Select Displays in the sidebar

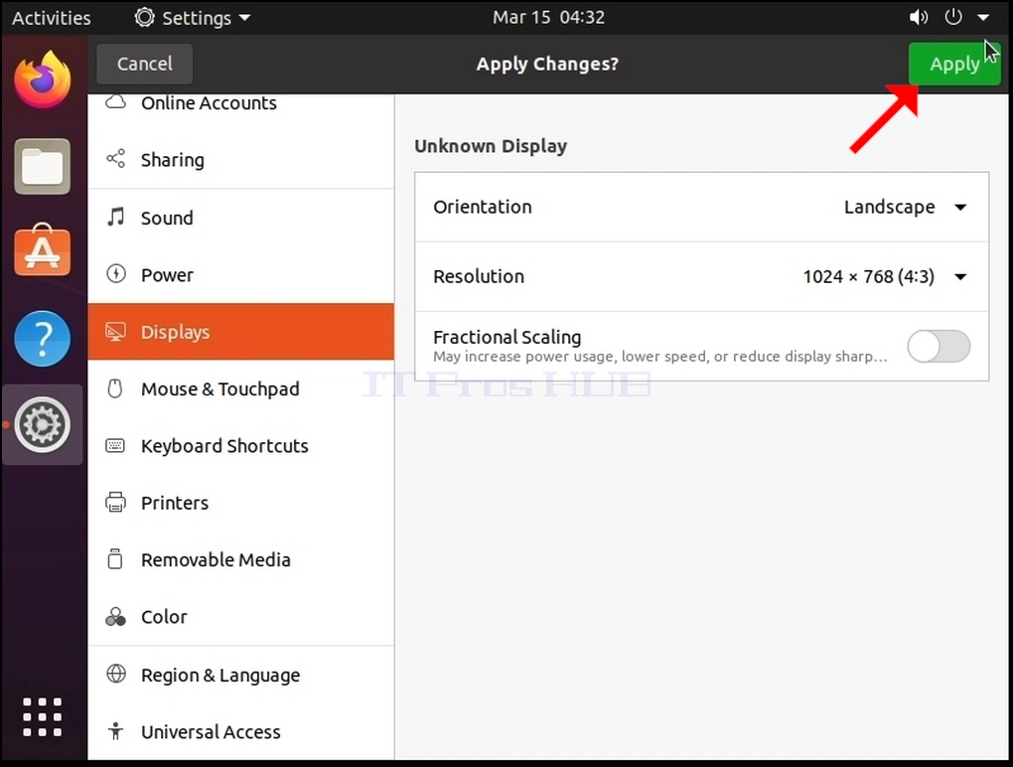241,332
